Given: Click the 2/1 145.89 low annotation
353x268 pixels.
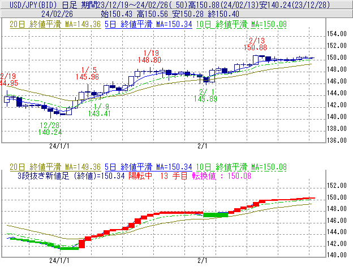Looking at the screenshot, I should (205, 95).
